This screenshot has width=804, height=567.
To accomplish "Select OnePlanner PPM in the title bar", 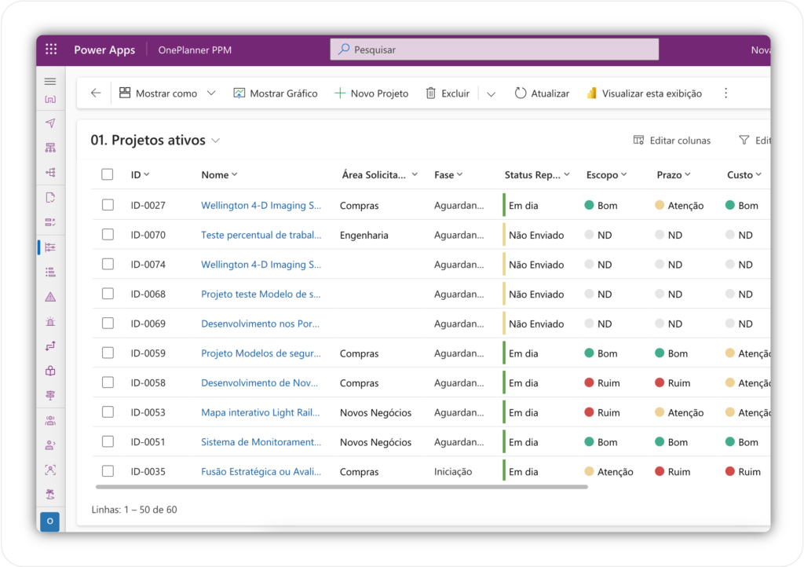I will [193, 49].
